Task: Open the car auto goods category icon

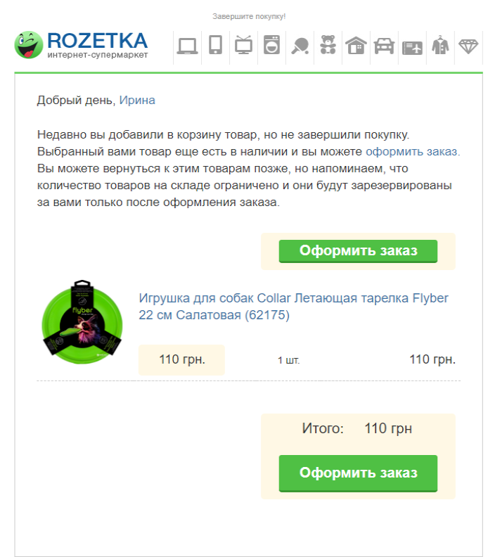Action: [384, 46]
